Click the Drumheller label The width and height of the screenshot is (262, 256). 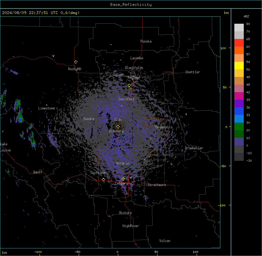(x=194, y=148)
